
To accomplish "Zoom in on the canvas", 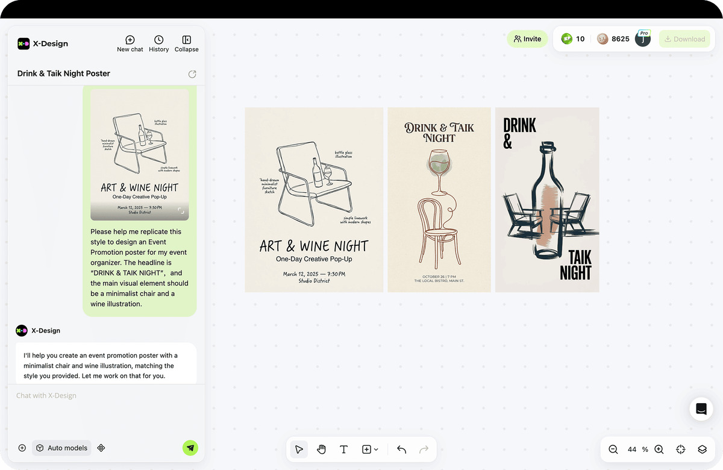I will coord(659,450).
